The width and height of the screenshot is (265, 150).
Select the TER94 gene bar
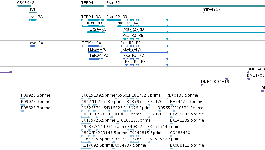pos(93,6)
